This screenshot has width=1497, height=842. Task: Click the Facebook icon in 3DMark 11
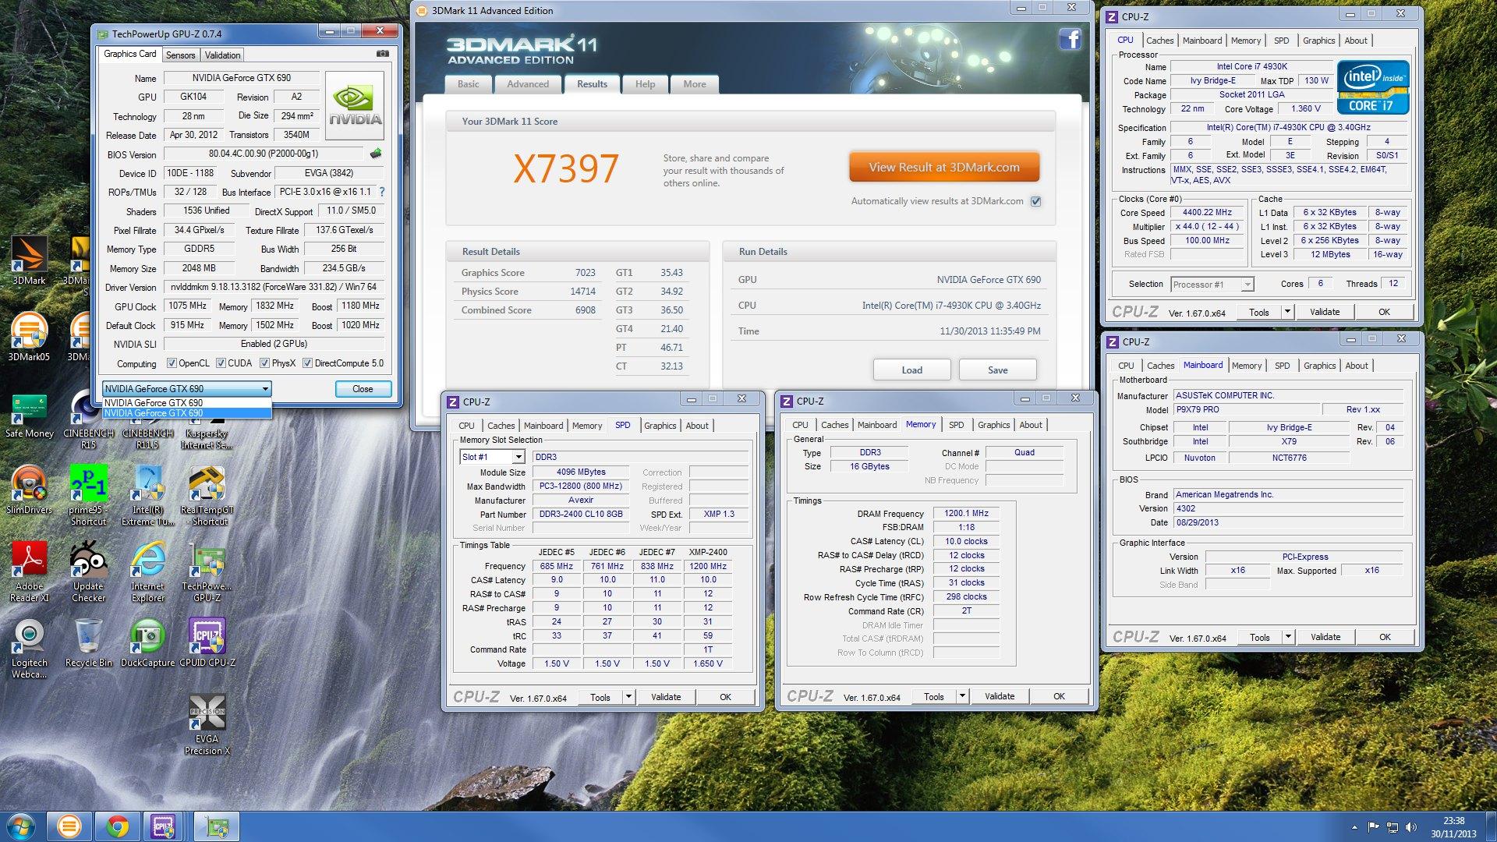pyautogui.click(x=1070, y=38)
